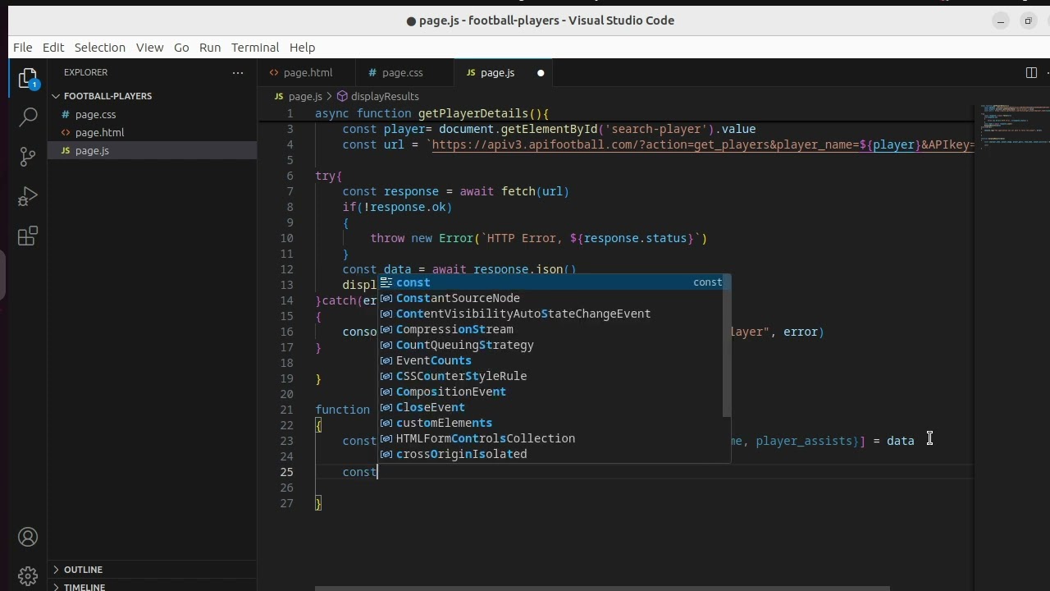Click the const keyword suggestion icon
The height and width of the screenshot is (591, 1050).
tap(386, 282)
